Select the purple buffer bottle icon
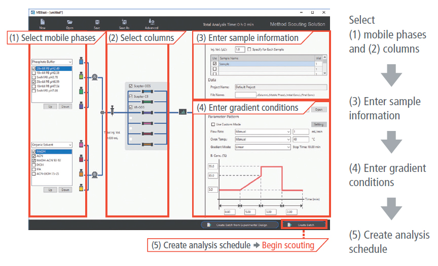 pyautogui.click(x=81, y=105)
